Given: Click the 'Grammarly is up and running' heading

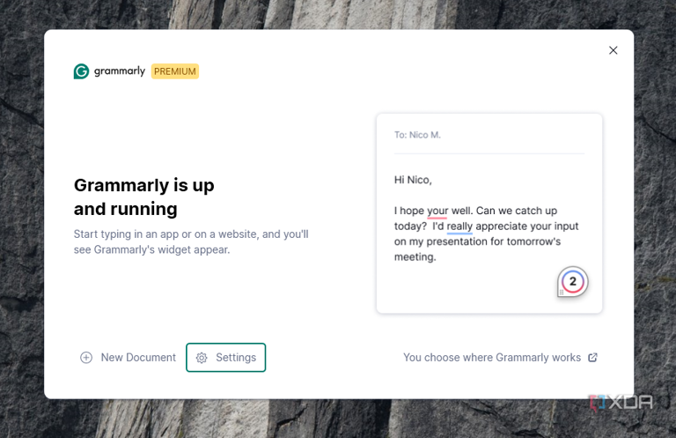Looking at the screenshot, I should click(144, 197).
